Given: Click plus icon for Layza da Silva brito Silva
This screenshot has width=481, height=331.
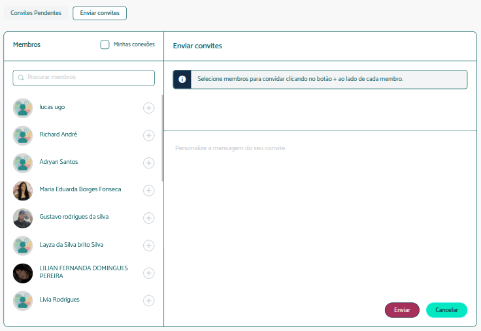Looking at the screenshot, I should [148, 245].
